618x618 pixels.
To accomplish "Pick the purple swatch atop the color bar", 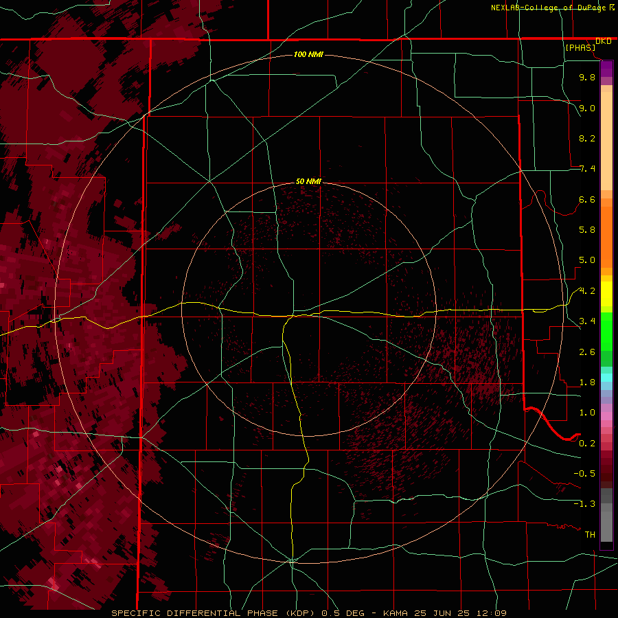I will (606, 69).
